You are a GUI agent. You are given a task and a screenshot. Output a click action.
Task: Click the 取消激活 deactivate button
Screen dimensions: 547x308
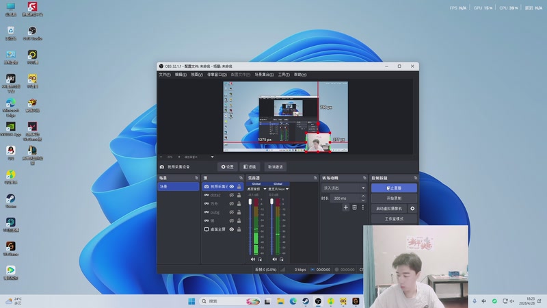point(276,167)
